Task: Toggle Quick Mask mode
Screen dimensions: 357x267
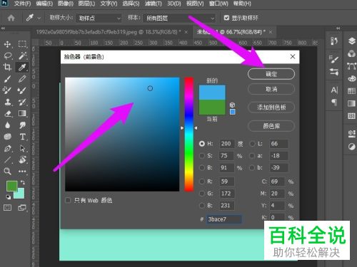Action: point(7,208)
